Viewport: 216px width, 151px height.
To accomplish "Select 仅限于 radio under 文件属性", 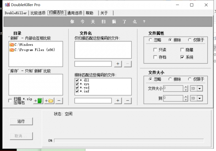I will tap(190, 40).
